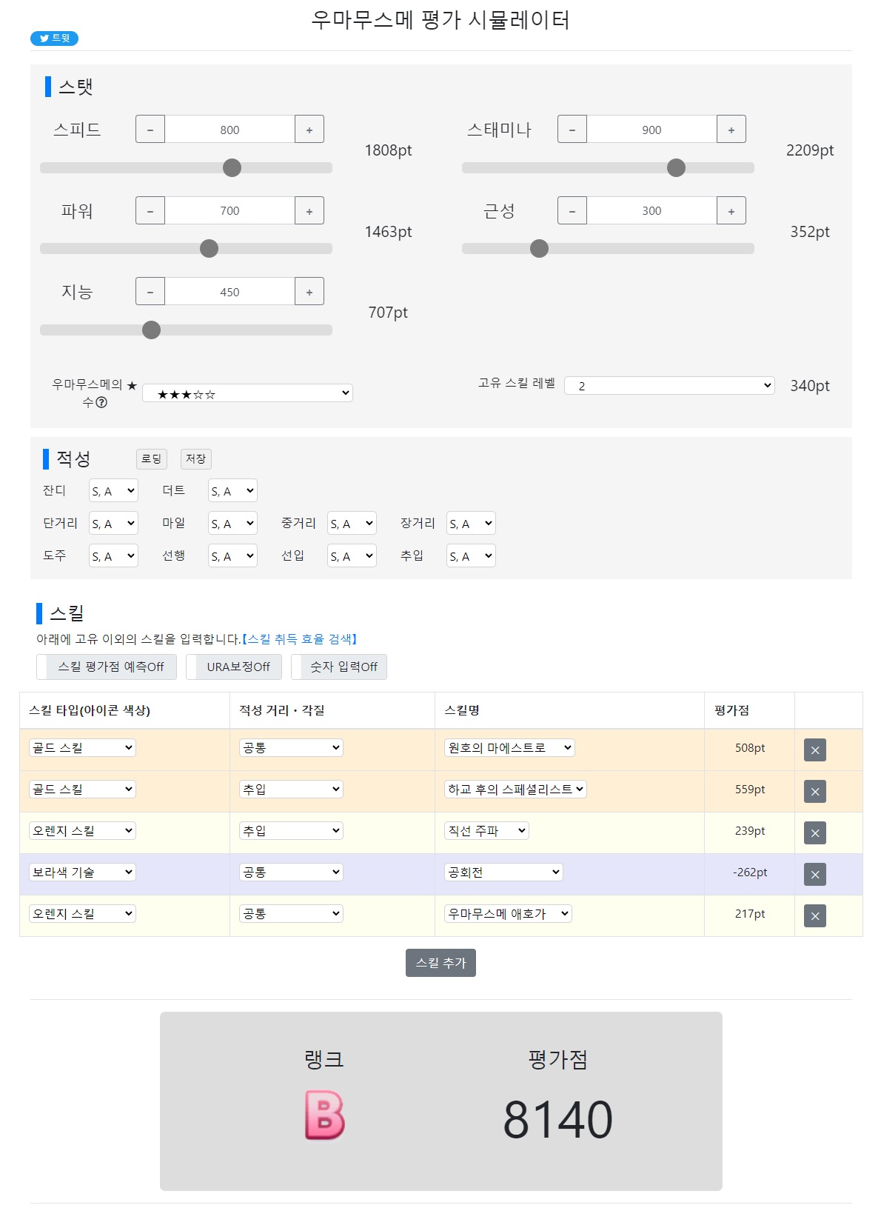Decrease the 스피드 value with minus
This screenshot has height=1208, width=881.
click(150, 130)
